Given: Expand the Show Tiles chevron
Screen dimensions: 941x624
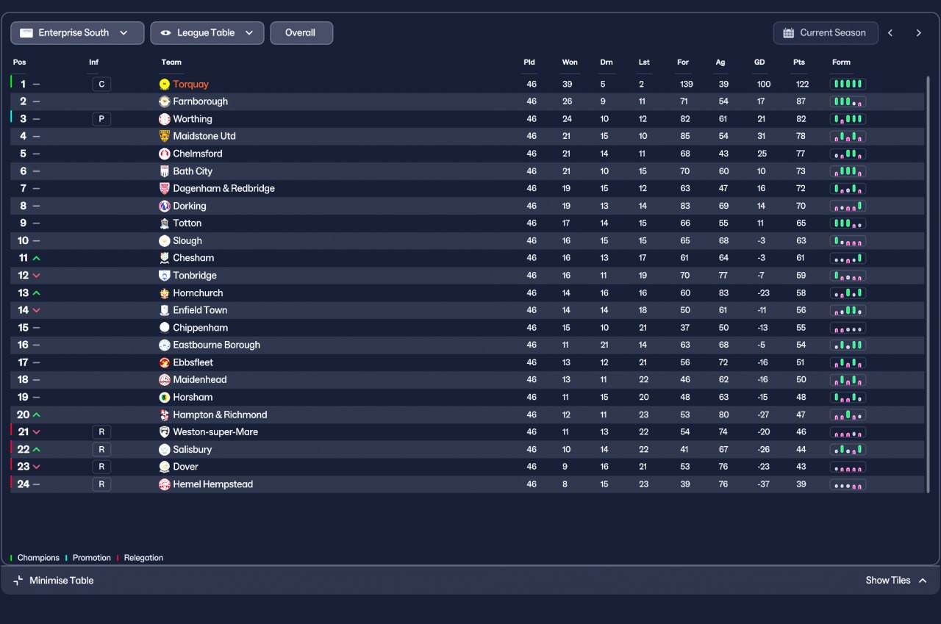Looking at the screenshot, I should (923, 581).
